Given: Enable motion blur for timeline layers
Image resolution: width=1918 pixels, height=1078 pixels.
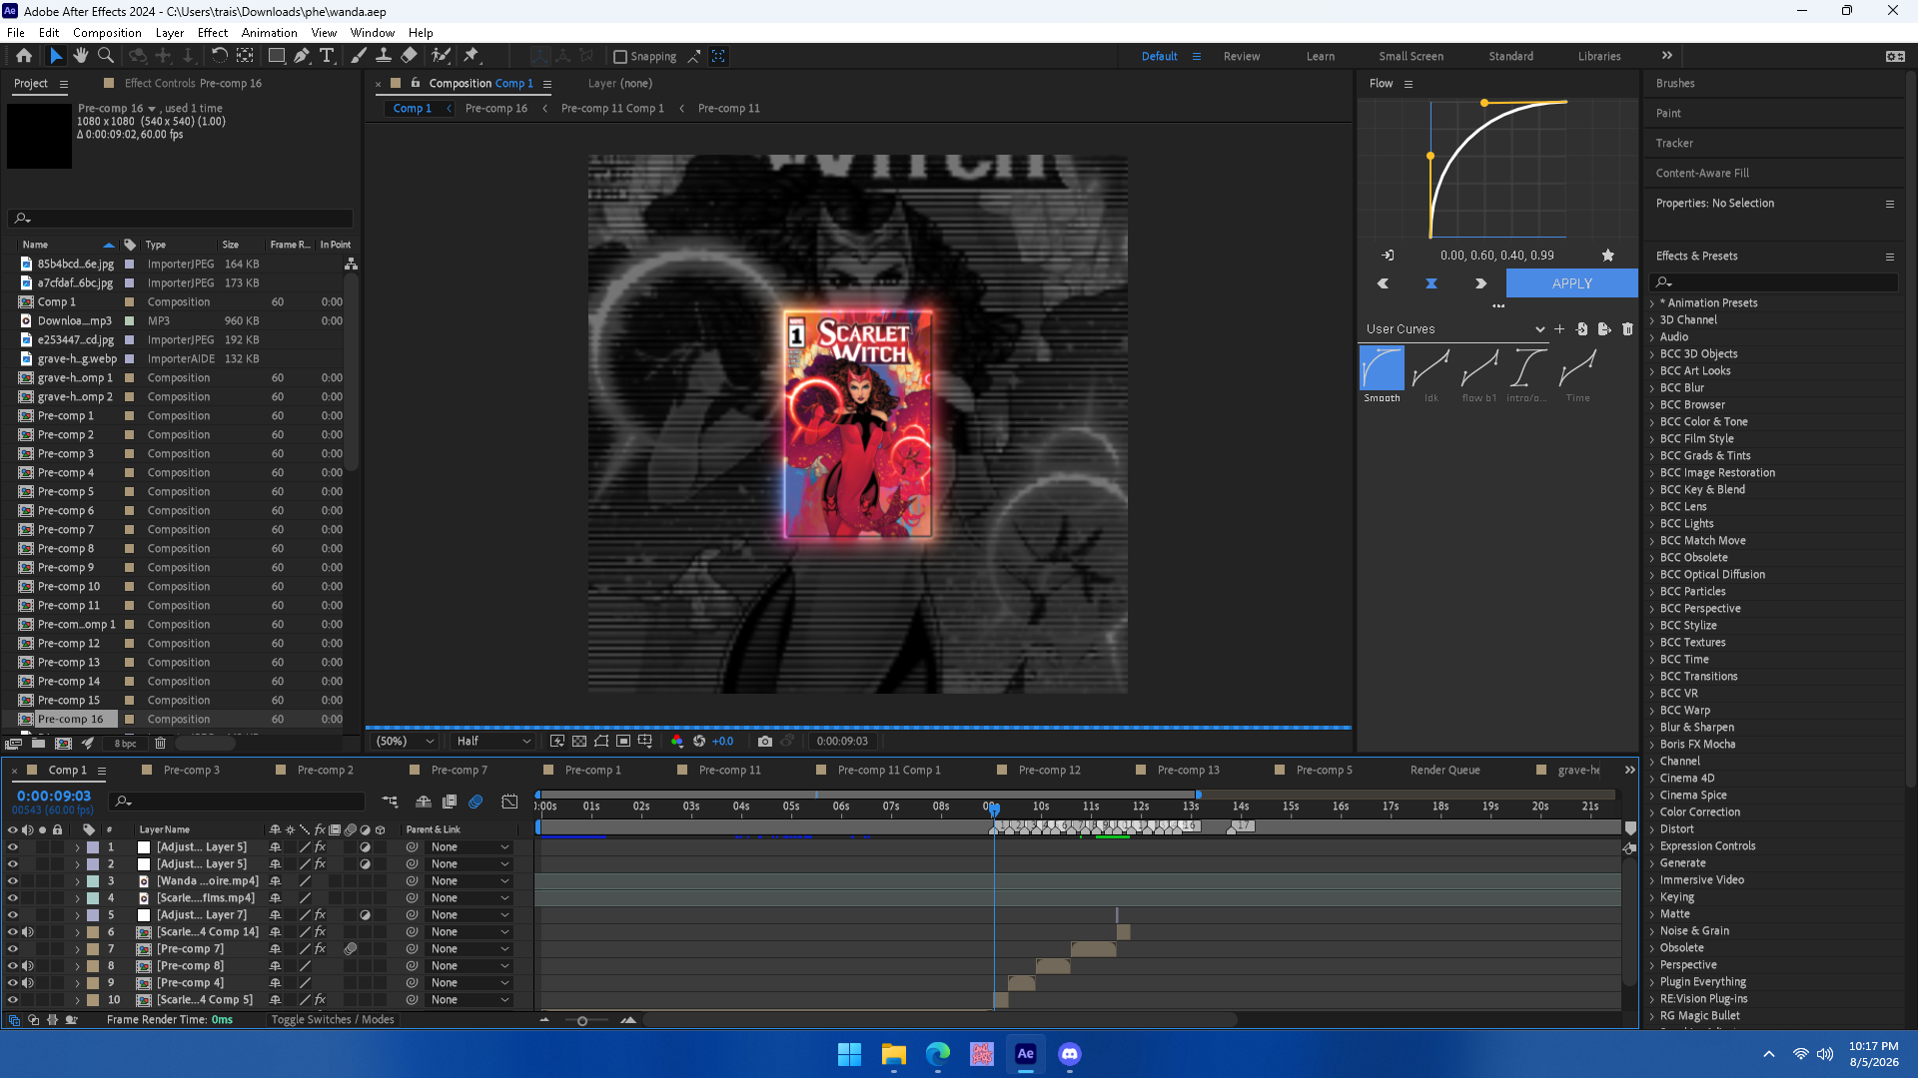Looking at the screenshot, I should click(x=476, y=802).
